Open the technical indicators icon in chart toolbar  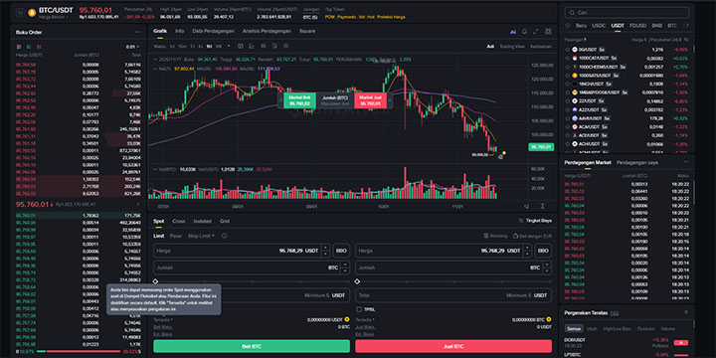252,46
